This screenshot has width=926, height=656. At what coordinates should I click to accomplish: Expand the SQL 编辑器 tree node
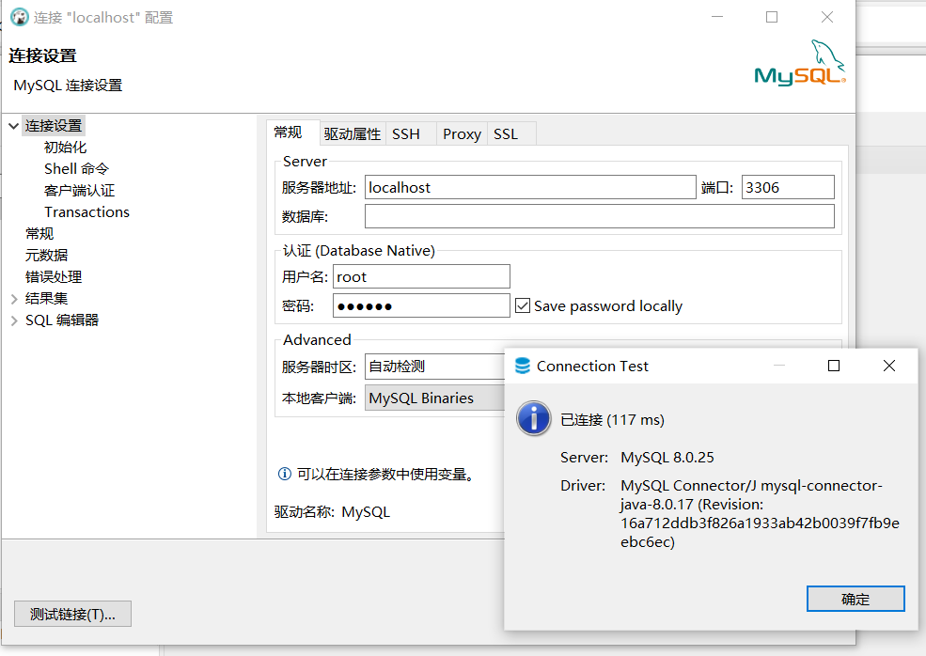(13, 320)
